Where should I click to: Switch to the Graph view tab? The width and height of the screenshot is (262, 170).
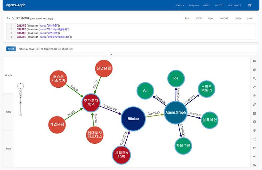[8, 75]
